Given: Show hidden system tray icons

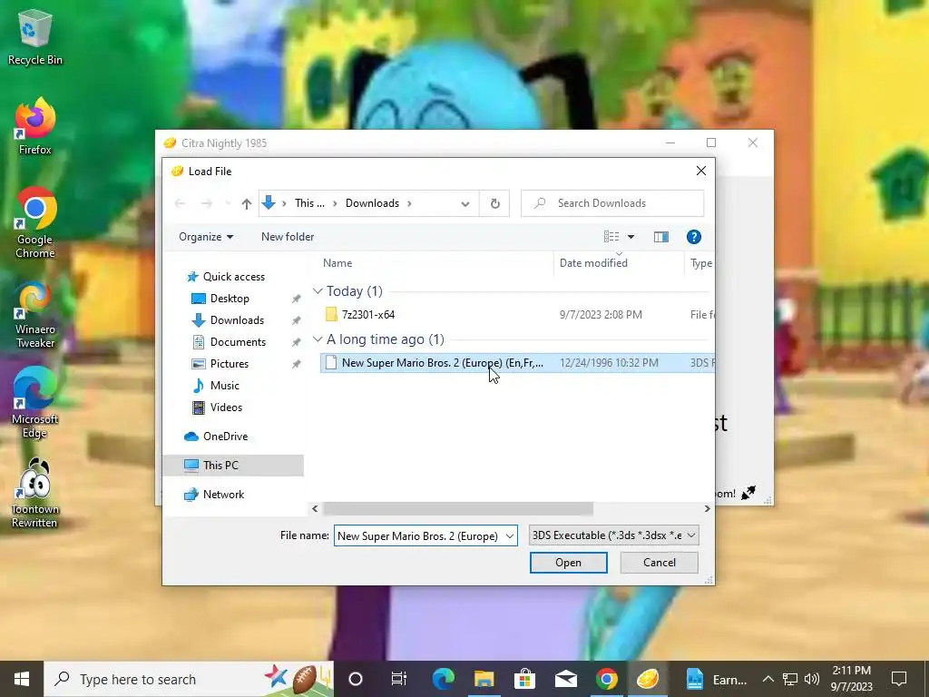Looking at the screenshot, I should click(x=768, y=679).
